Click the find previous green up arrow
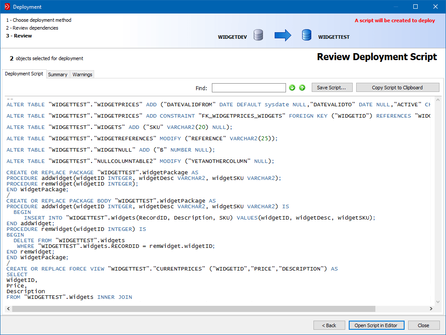 pyautogui.click(x=302, y=88)
